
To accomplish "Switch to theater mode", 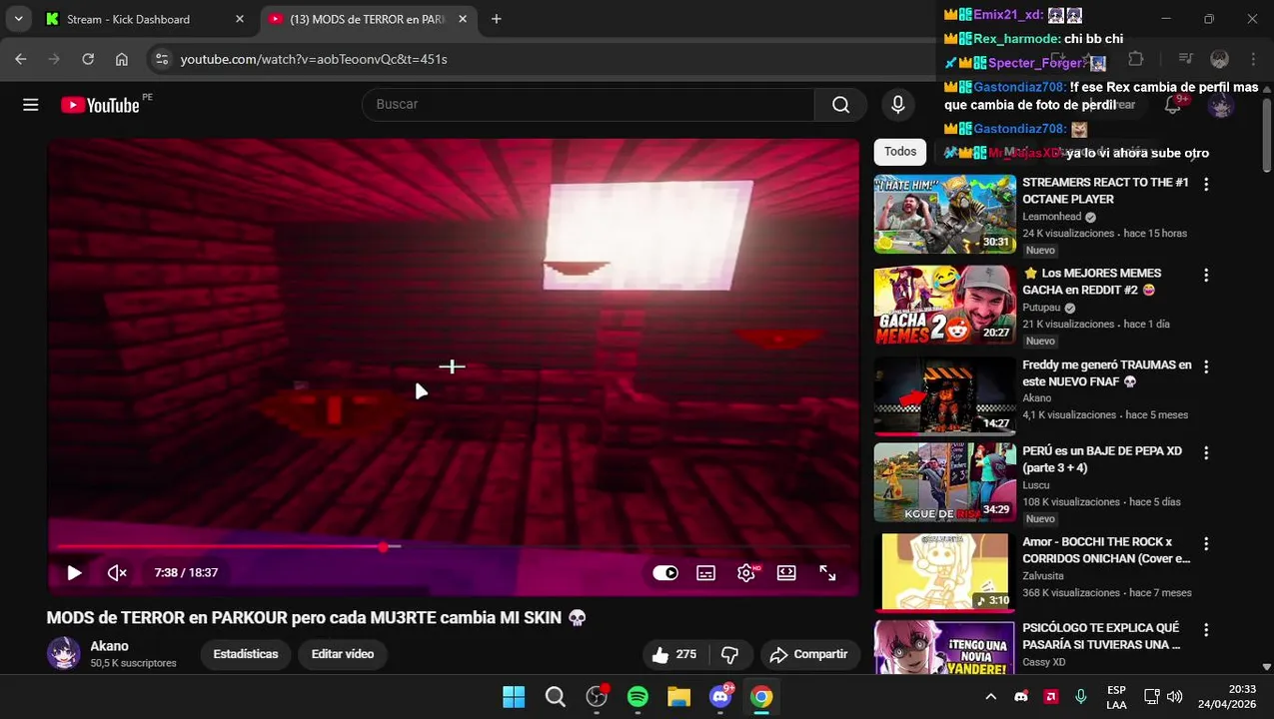I will click(x=786, y=573).
